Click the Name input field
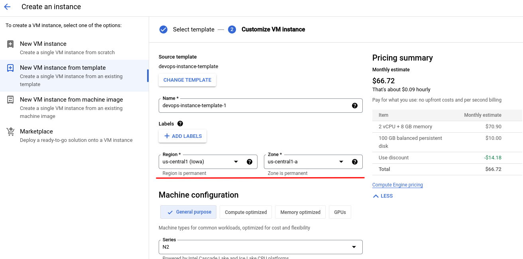The image size is (523, 259). pyautogui.click(x=261, y=106)
